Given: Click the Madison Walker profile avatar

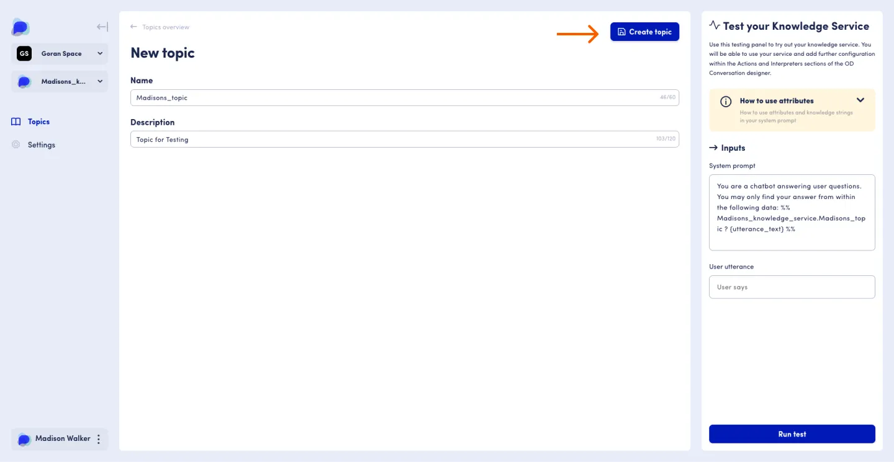Looking at the screenshot, I should tap(24, 439).
